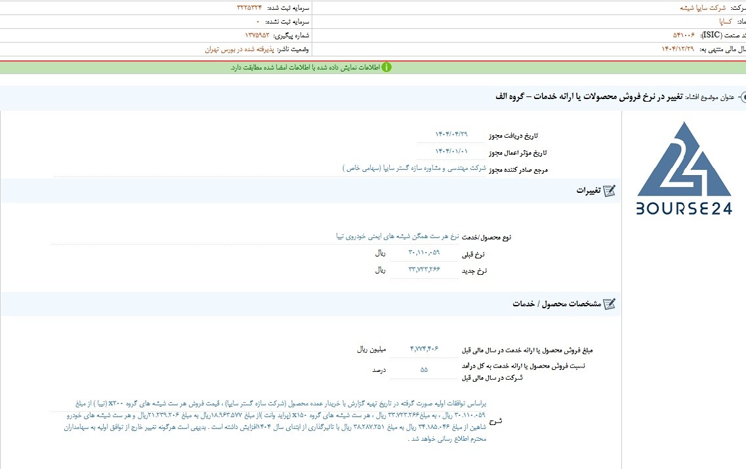Click the درصد unit label
This screenshot has height=469, width=746.
tap(379, 370)
